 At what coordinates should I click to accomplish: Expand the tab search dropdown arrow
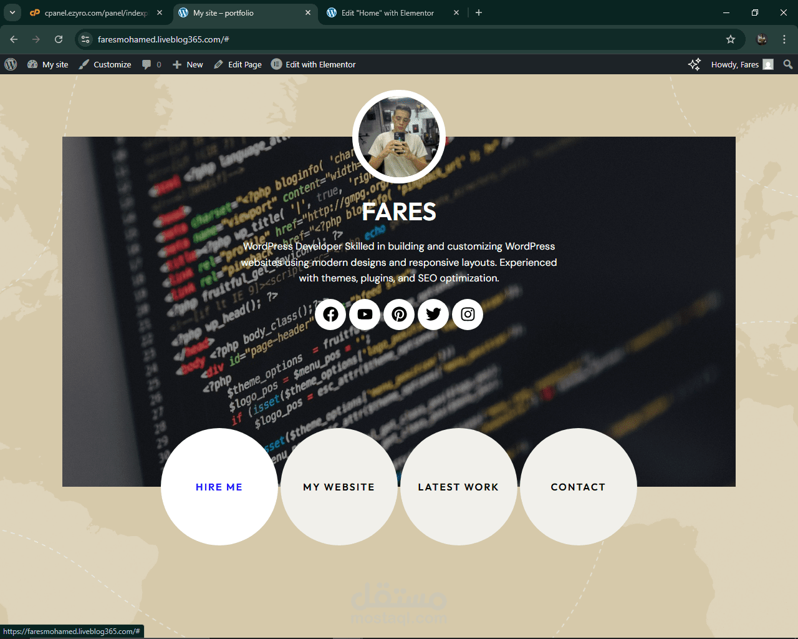point(12,12)
